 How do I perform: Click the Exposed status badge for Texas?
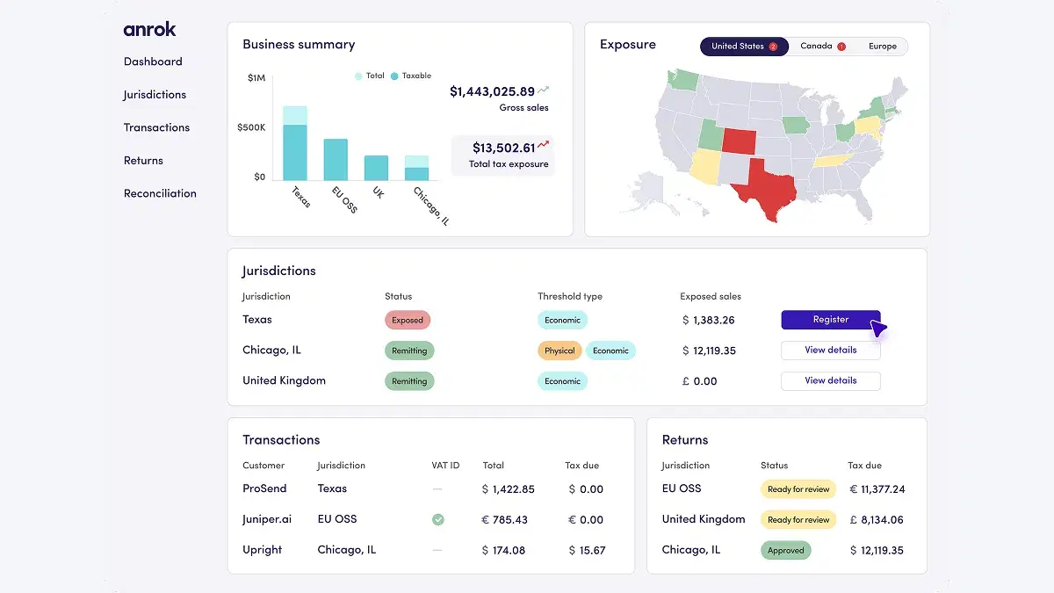tap(408, 321)
